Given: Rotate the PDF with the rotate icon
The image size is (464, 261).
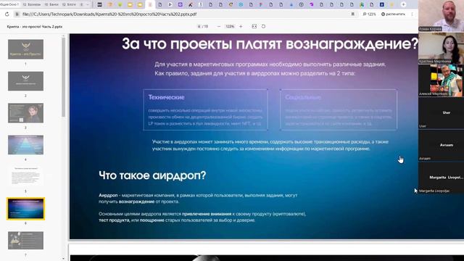Looking at the screenshot, I should pos(263,27).
